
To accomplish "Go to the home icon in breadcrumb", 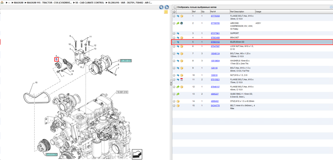I will 2,3.
